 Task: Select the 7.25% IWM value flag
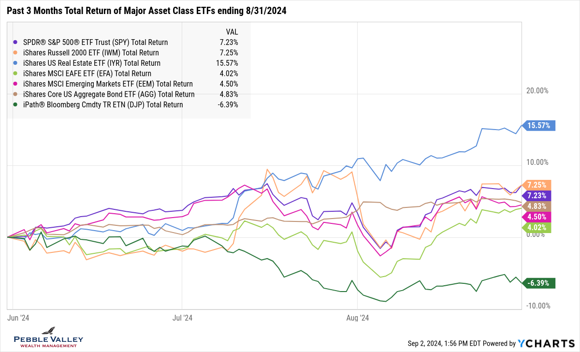pos(538,185)
